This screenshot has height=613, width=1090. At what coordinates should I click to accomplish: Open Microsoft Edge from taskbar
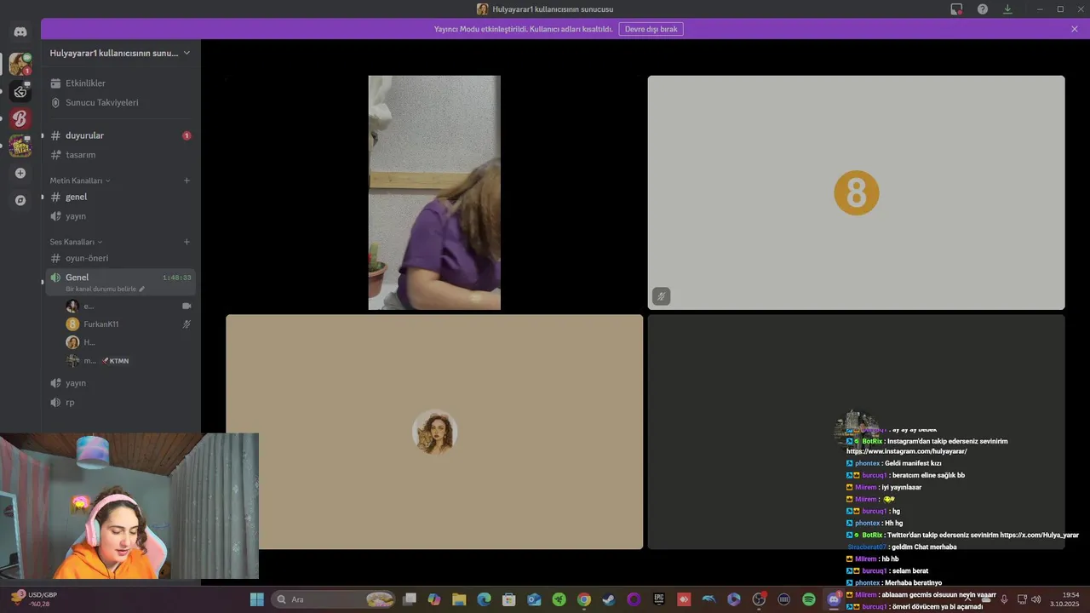pyautogui.click(x=484, y=599)
